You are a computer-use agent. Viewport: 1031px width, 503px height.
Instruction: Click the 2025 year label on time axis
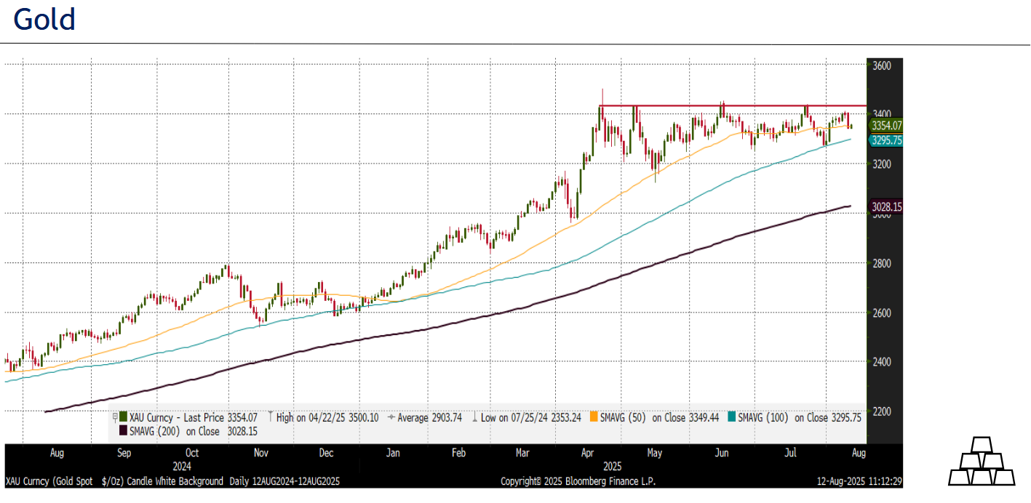click(x=613, y=466)
